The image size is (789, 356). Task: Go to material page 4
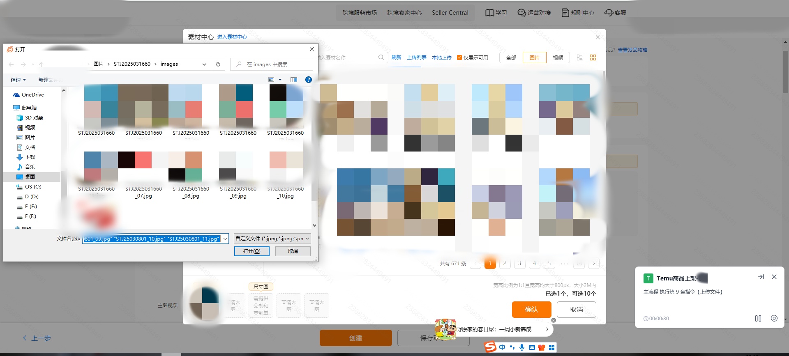(x=535, y=263)
